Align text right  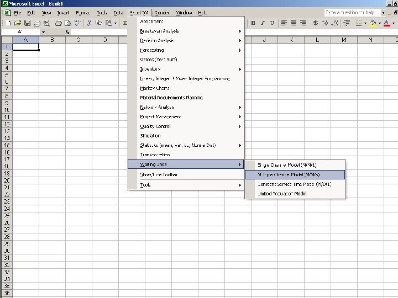coord(303,23)
